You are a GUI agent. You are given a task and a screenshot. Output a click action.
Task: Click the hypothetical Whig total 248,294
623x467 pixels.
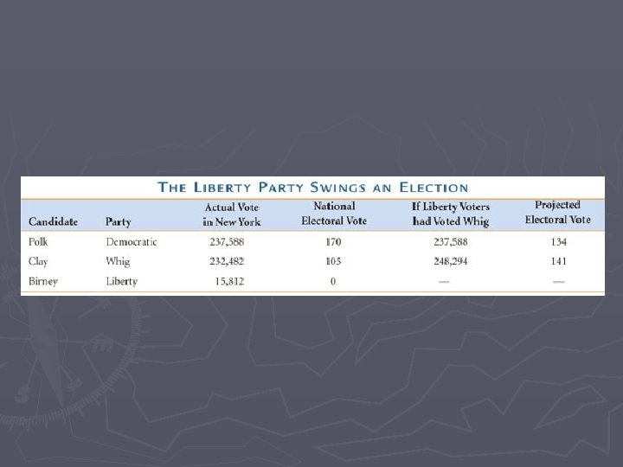click(x=451, y=261)
